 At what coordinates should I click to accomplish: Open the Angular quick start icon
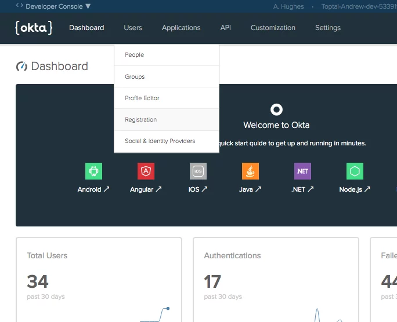[146, 171]
